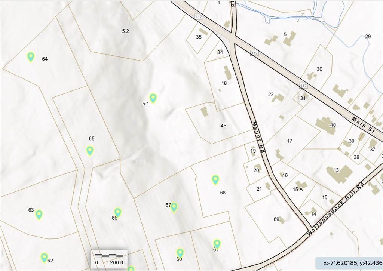Select the pin next to parcel 67

pos(174,207)
